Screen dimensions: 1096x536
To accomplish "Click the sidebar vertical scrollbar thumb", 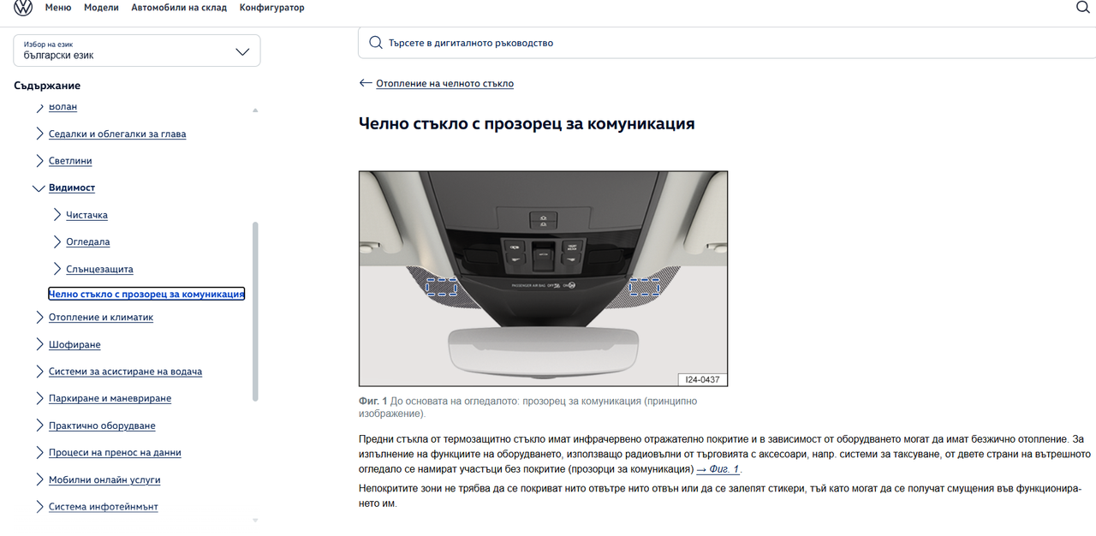I will (x=255, y=312).
